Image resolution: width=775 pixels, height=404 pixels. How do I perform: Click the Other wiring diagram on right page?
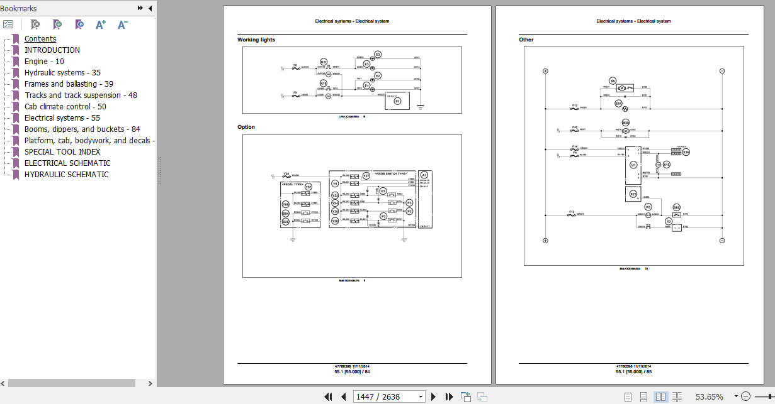pyautogui.click(x=634, y=156)
